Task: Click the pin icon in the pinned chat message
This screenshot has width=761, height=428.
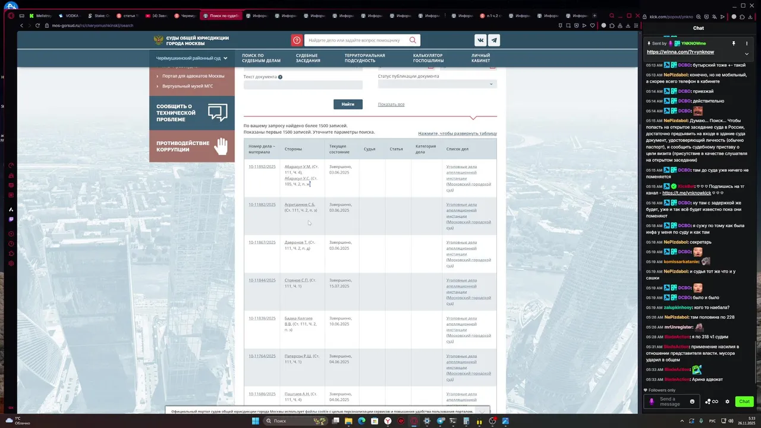Action: coord(734,43)
